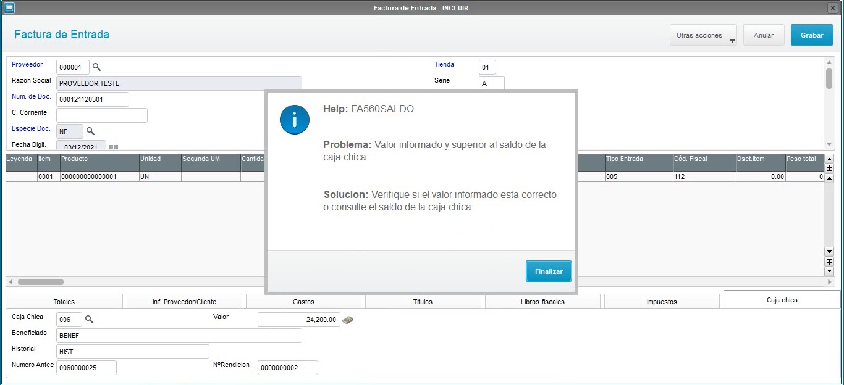Click the Caja Chica code field 006

click(69, 320)
